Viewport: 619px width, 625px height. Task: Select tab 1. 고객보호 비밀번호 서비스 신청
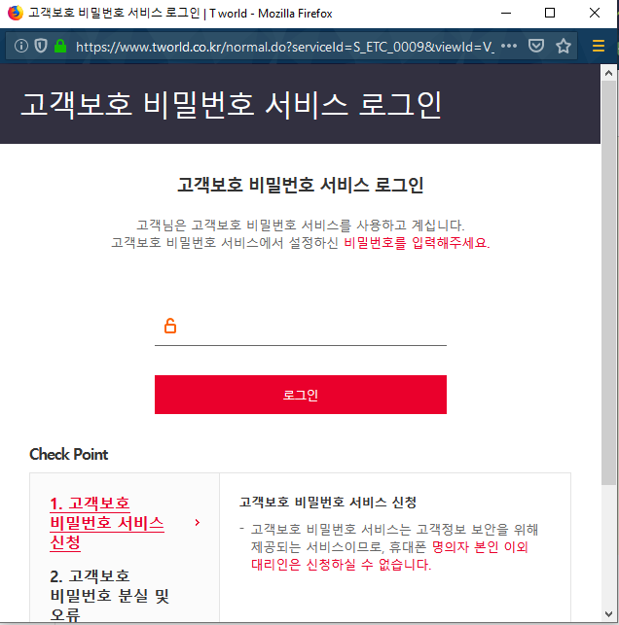[x=106, y=522]
